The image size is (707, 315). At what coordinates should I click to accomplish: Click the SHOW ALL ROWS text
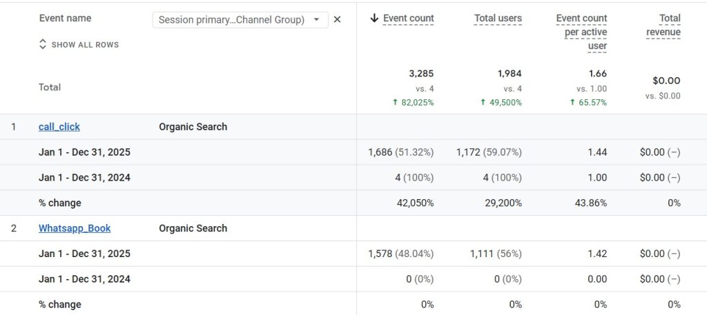(85, 45)
